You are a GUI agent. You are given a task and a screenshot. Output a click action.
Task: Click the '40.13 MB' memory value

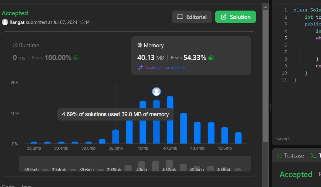coord(151,57)
